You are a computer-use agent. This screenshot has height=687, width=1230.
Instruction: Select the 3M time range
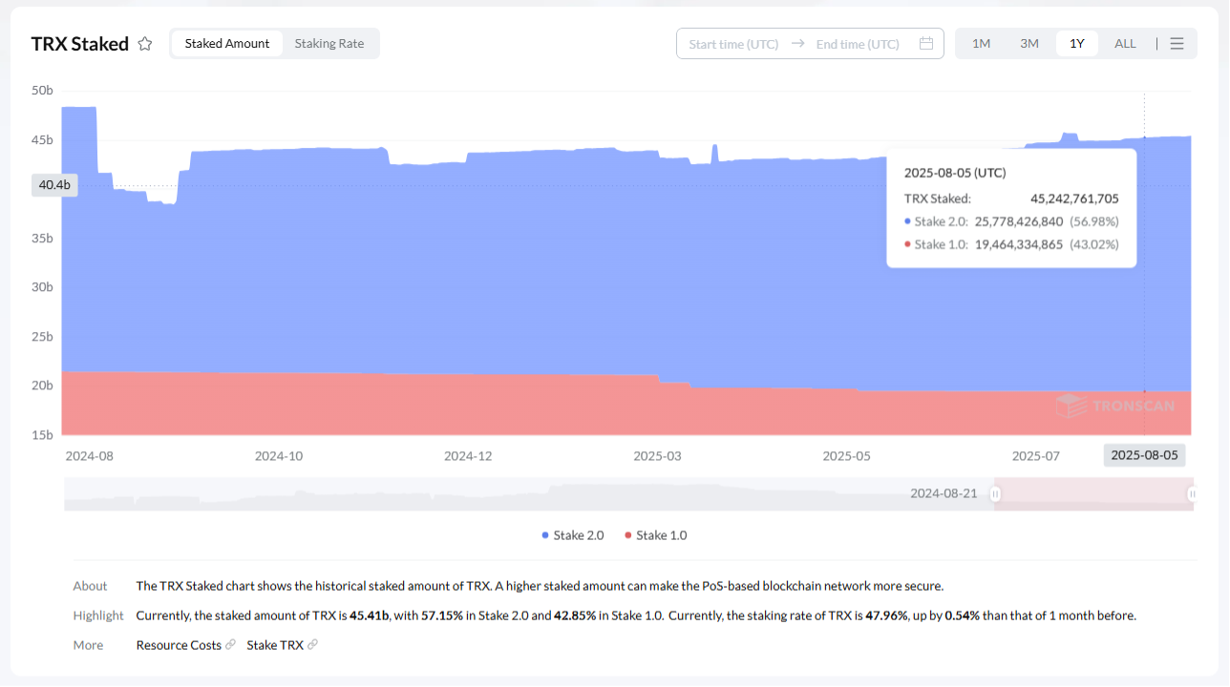tap(1029, 44)
